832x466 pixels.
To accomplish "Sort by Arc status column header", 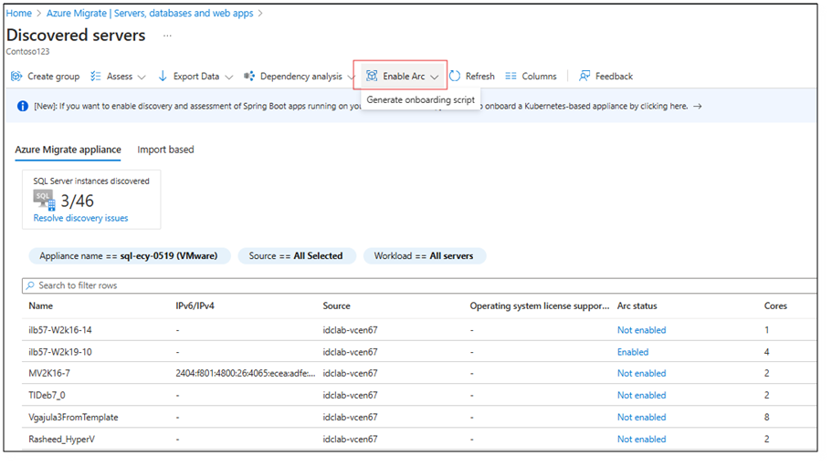I will point(637,306).
